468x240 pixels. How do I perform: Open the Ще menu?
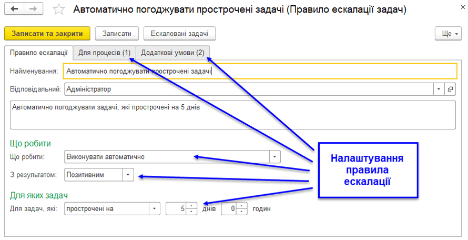(447, 33)
